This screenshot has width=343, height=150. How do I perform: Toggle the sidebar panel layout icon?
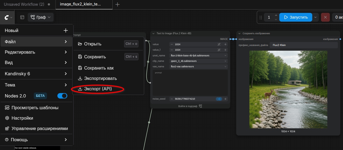point(22,17)
